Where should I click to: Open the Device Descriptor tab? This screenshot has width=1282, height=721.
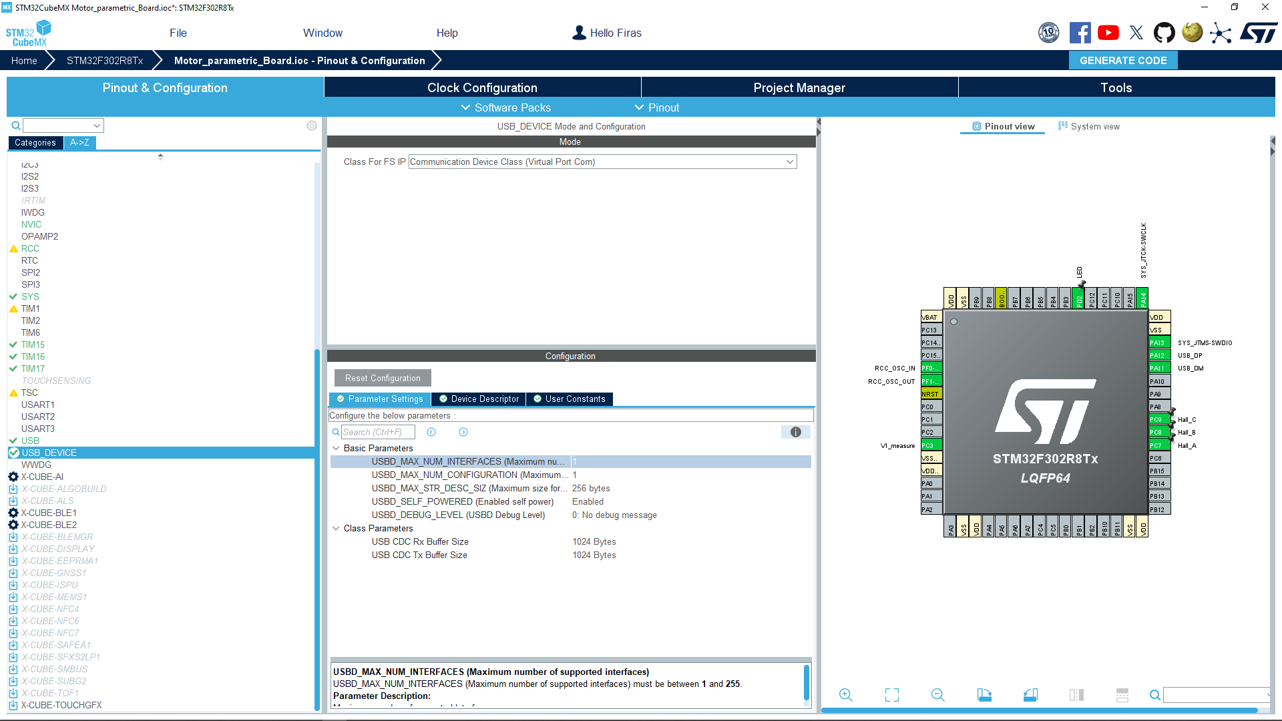478,399
